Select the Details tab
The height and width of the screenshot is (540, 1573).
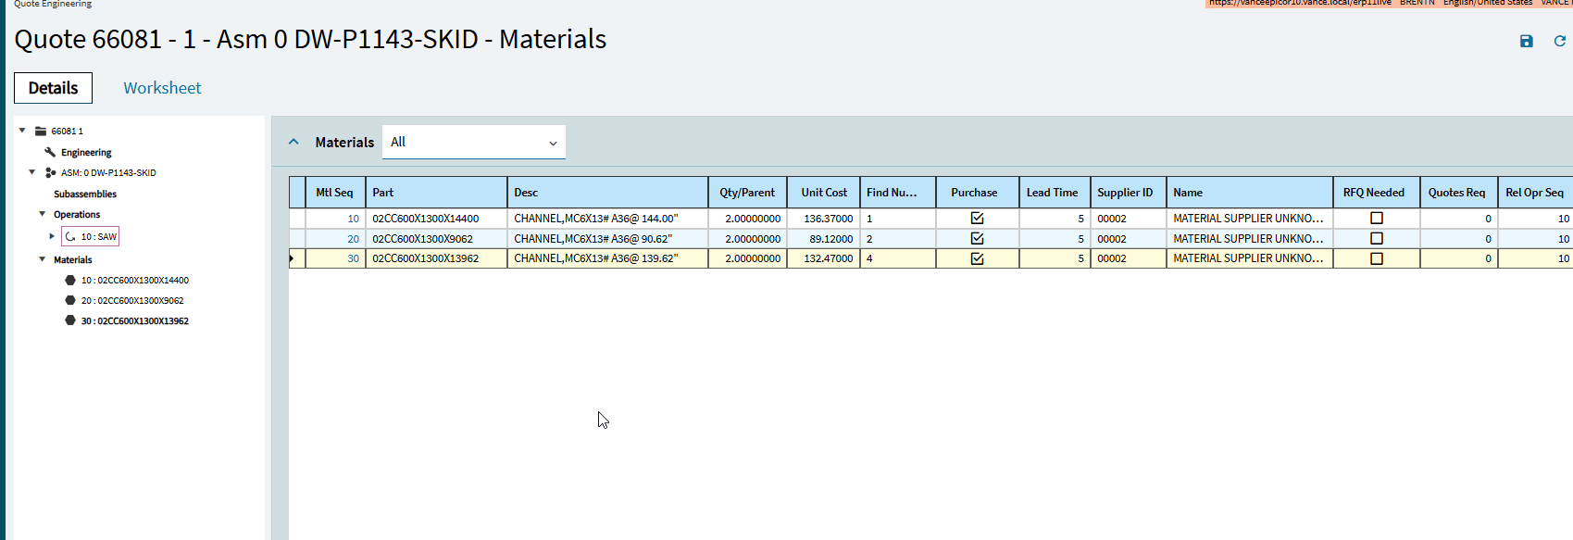pyautogui.click(x=53, y=88)
